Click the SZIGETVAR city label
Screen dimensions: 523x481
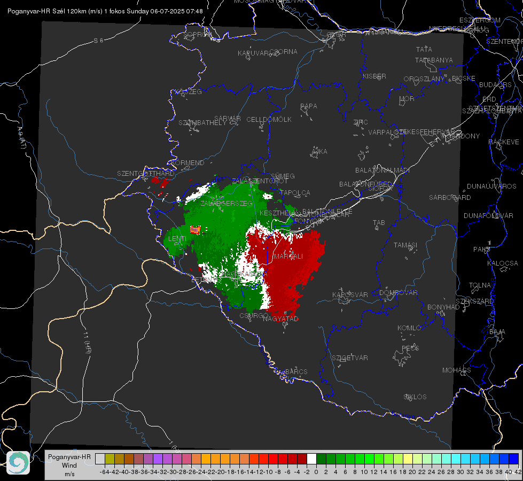(x=349, y=358)
